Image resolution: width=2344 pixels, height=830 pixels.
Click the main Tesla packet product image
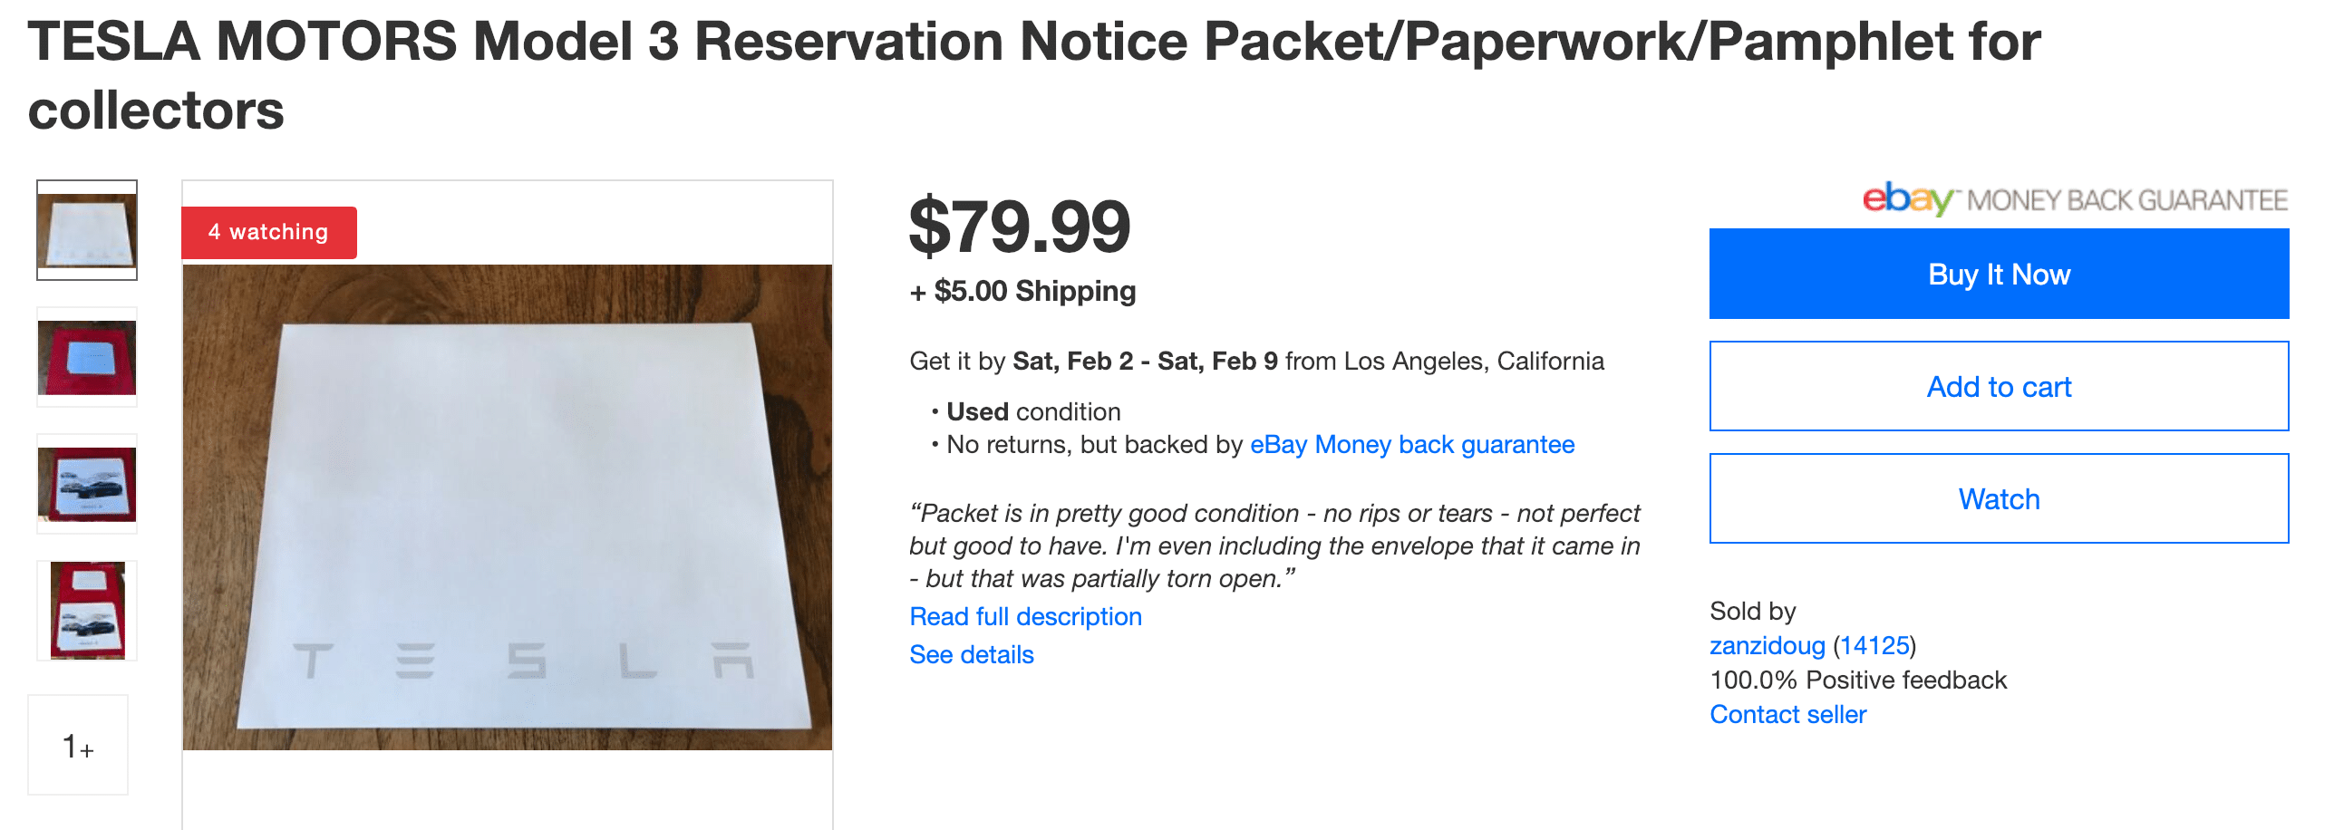[x=507, y=507]
